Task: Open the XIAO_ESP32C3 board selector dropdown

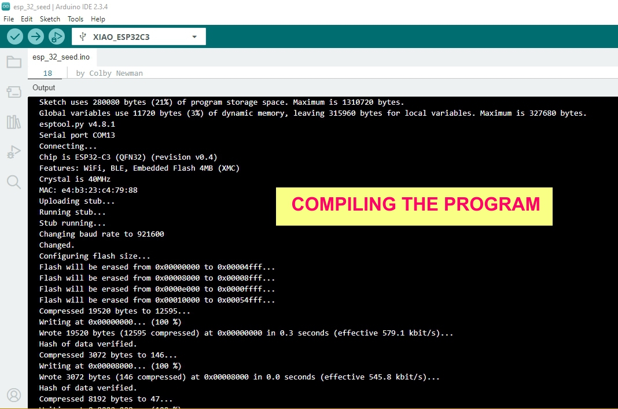Action: tap(139, 36)
